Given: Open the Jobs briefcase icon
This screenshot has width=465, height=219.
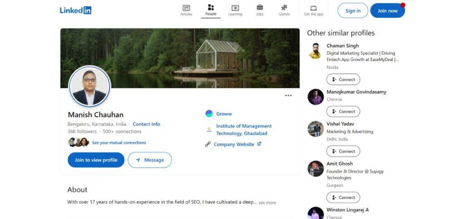Looking at the screenshot, I should (x=259, y=8).
